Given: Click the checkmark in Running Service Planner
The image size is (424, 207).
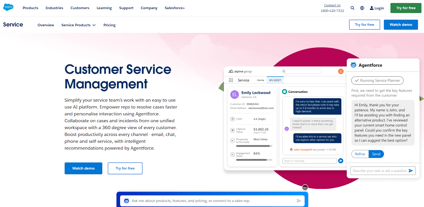Looking at the screenshot, I should 357,81.
